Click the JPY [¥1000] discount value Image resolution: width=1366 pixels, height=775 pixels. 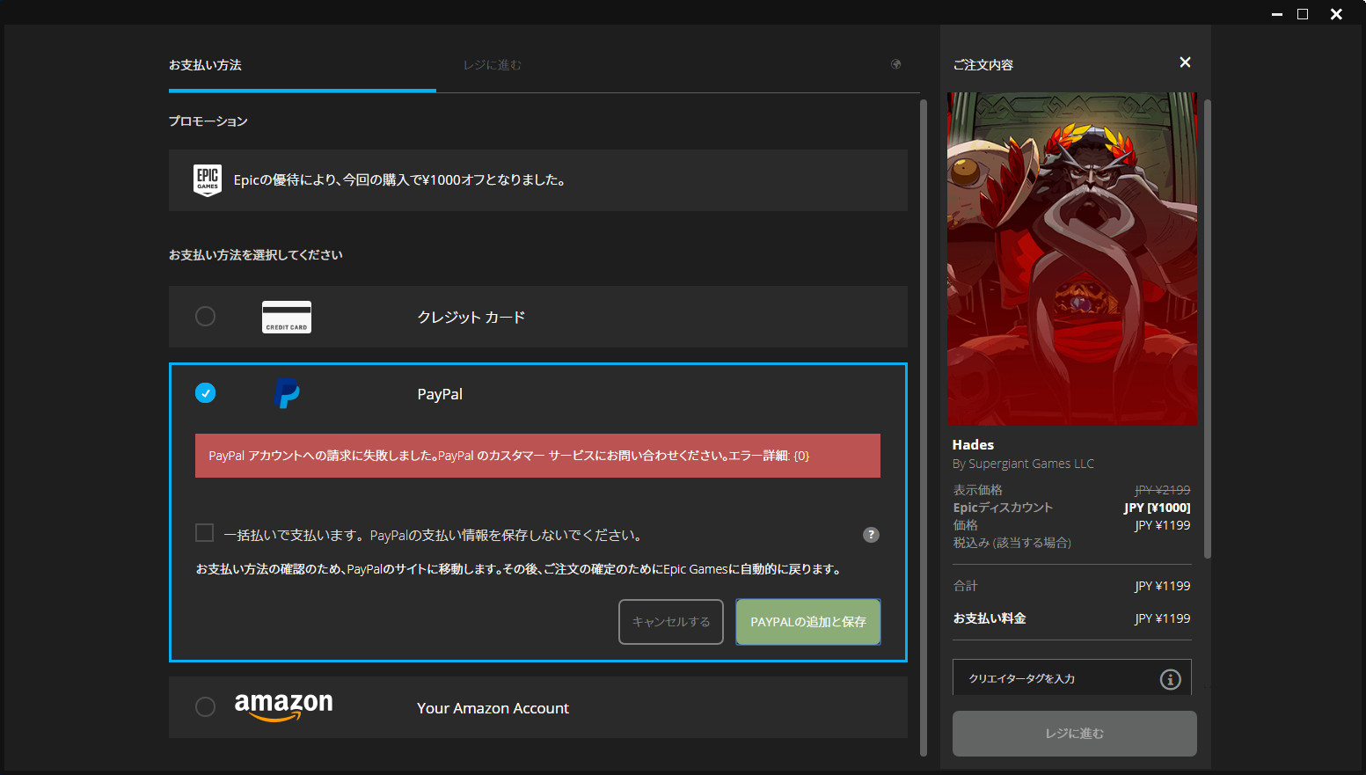[x=1157, y=508]
